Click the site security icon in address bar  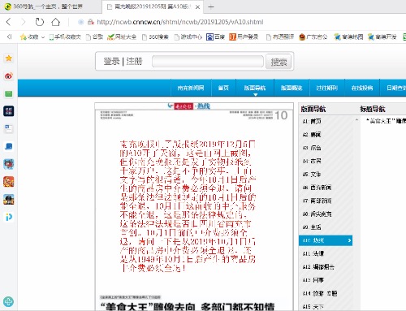tap(91, 22)
